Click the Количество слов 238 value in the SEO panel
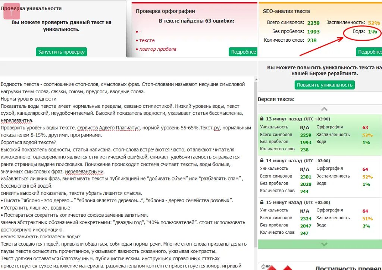Image resolution: width=382 pixels, height=270 pixels. click(312, 40)
